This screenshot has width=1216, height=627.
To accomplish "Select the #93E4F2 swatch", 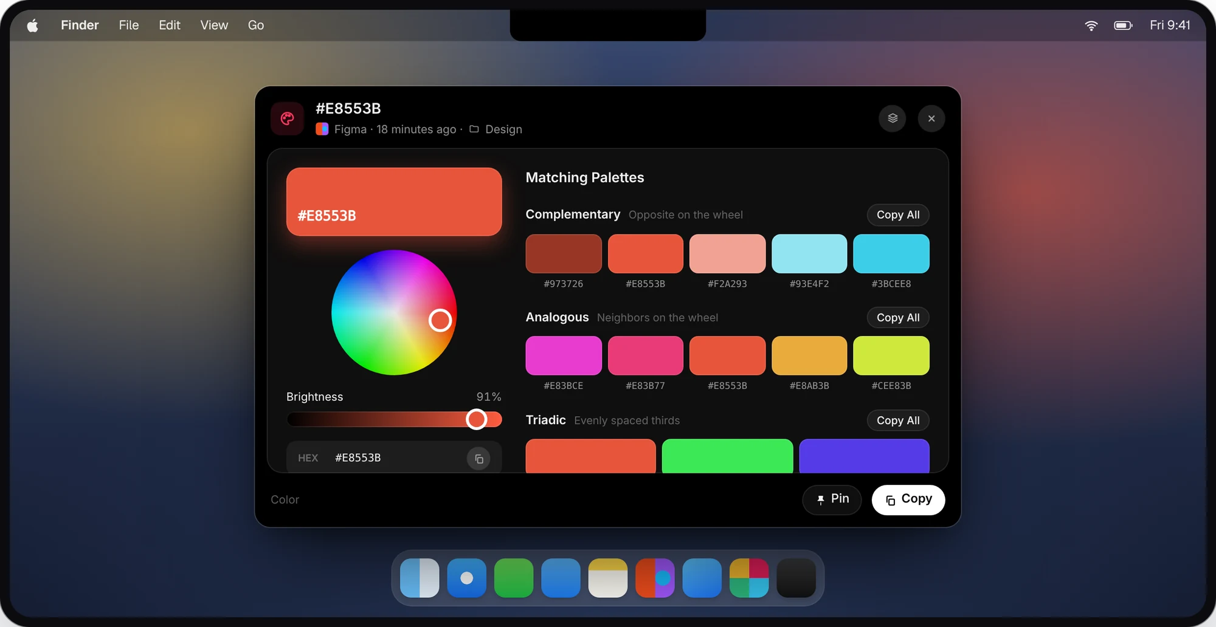I will tap(809, 254).
